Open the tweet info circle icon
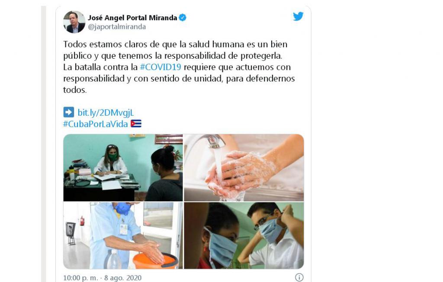Viewport: 443px width, 282px height. [x=299, y=278]
